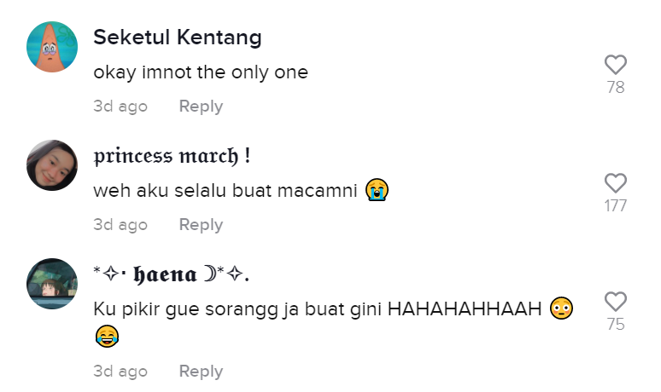The image size is (661, 392).
Task: Click the "3d ago" timestamp under Seketul Kentang
Action: tap(120, 107)
